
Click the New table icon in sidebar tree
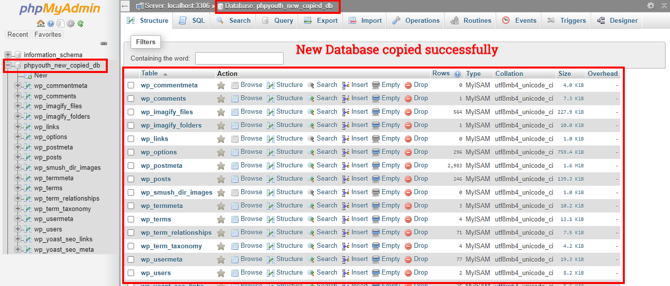coord(28,75)
